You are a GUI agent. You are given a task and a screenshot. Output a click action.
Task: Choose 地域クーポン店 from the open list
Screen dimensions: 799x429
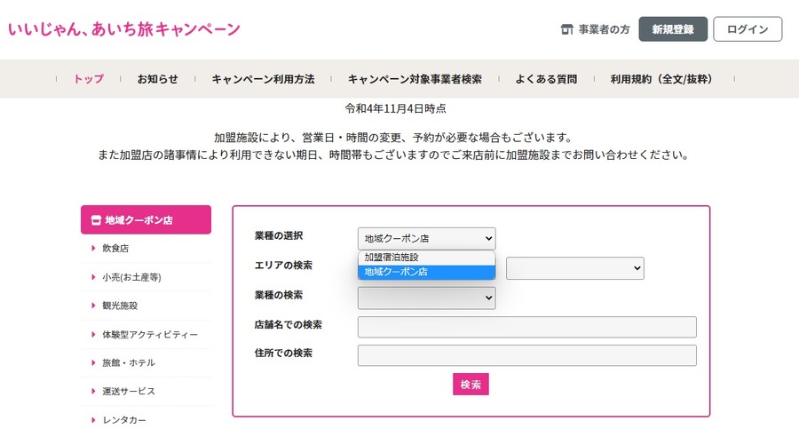coord(426,273)
